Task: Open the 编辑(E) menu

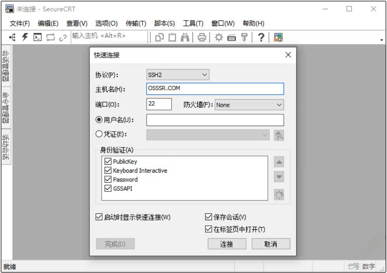Action: tap(48, 23)
